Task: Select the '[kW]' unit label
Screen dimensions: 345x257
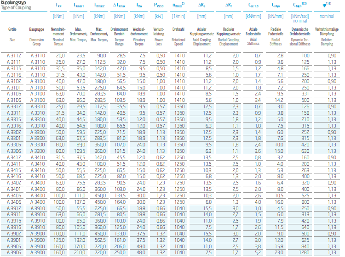Action: pos(159,16)
